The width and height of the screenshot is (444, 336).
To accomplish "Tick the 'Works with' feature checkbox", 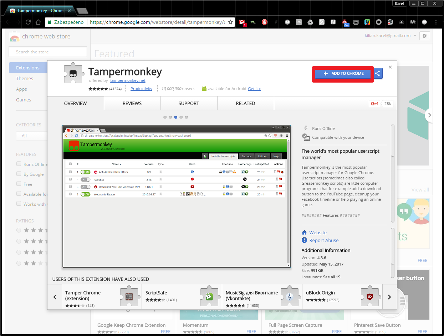I will [x=19, y=204].
